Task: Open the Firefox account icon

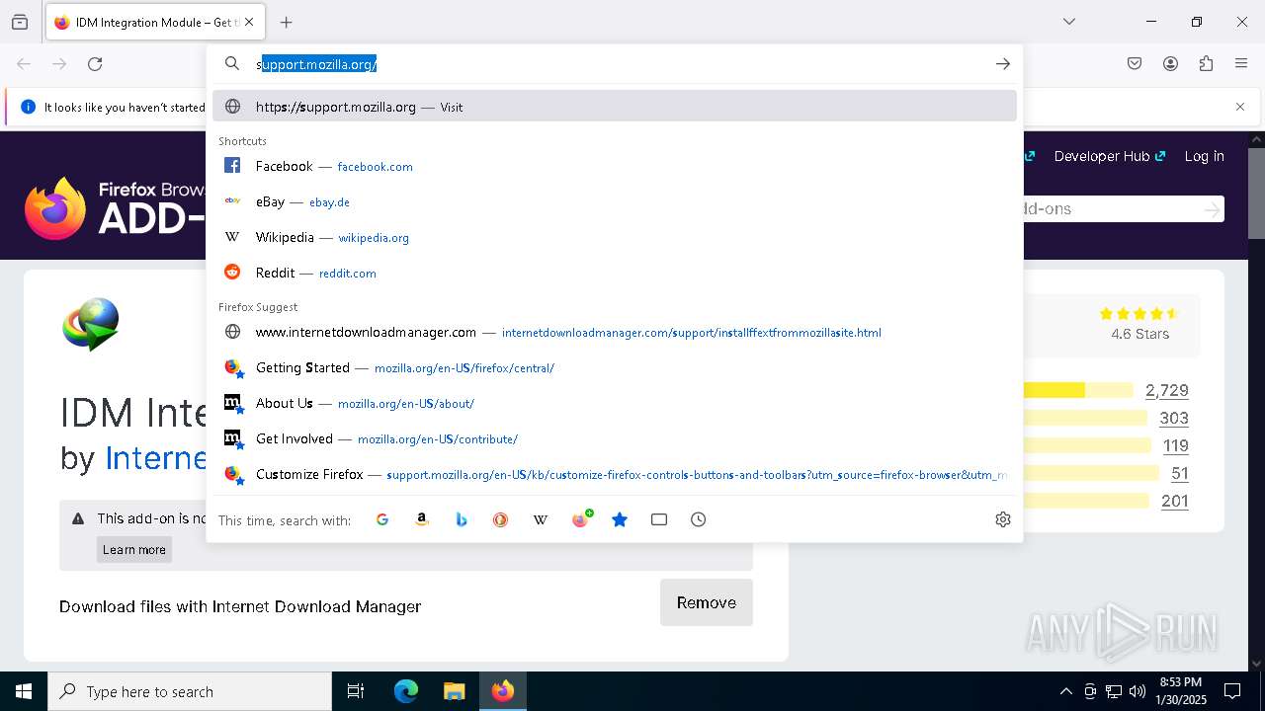Action: (1170, 64)
